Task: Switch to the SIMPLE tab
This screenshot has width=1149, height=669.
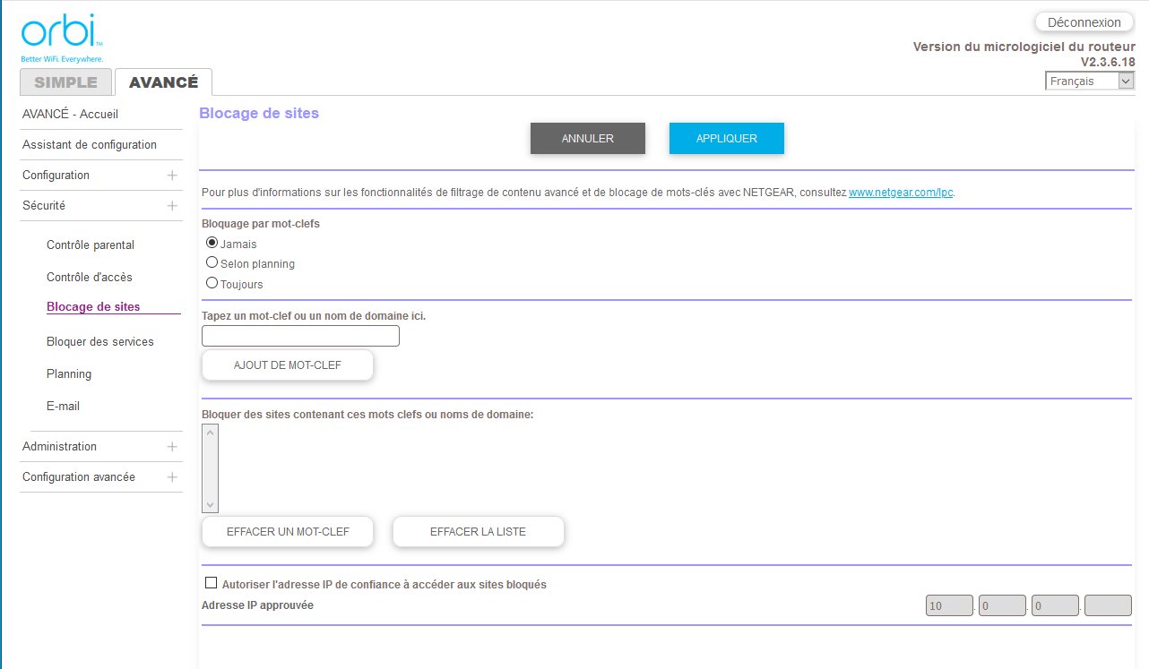Action: [x=65, y=82]
